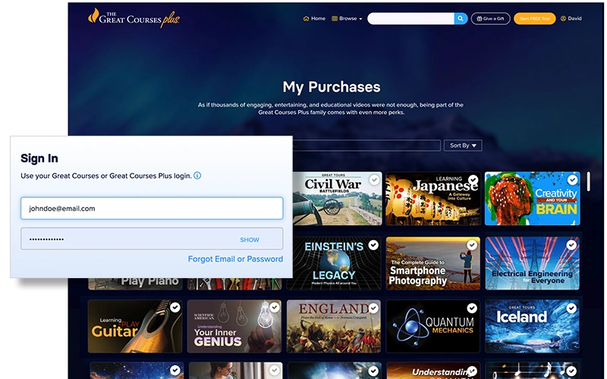Click the top search input field
The image size is (607, 379).
[x=410, y=18]
